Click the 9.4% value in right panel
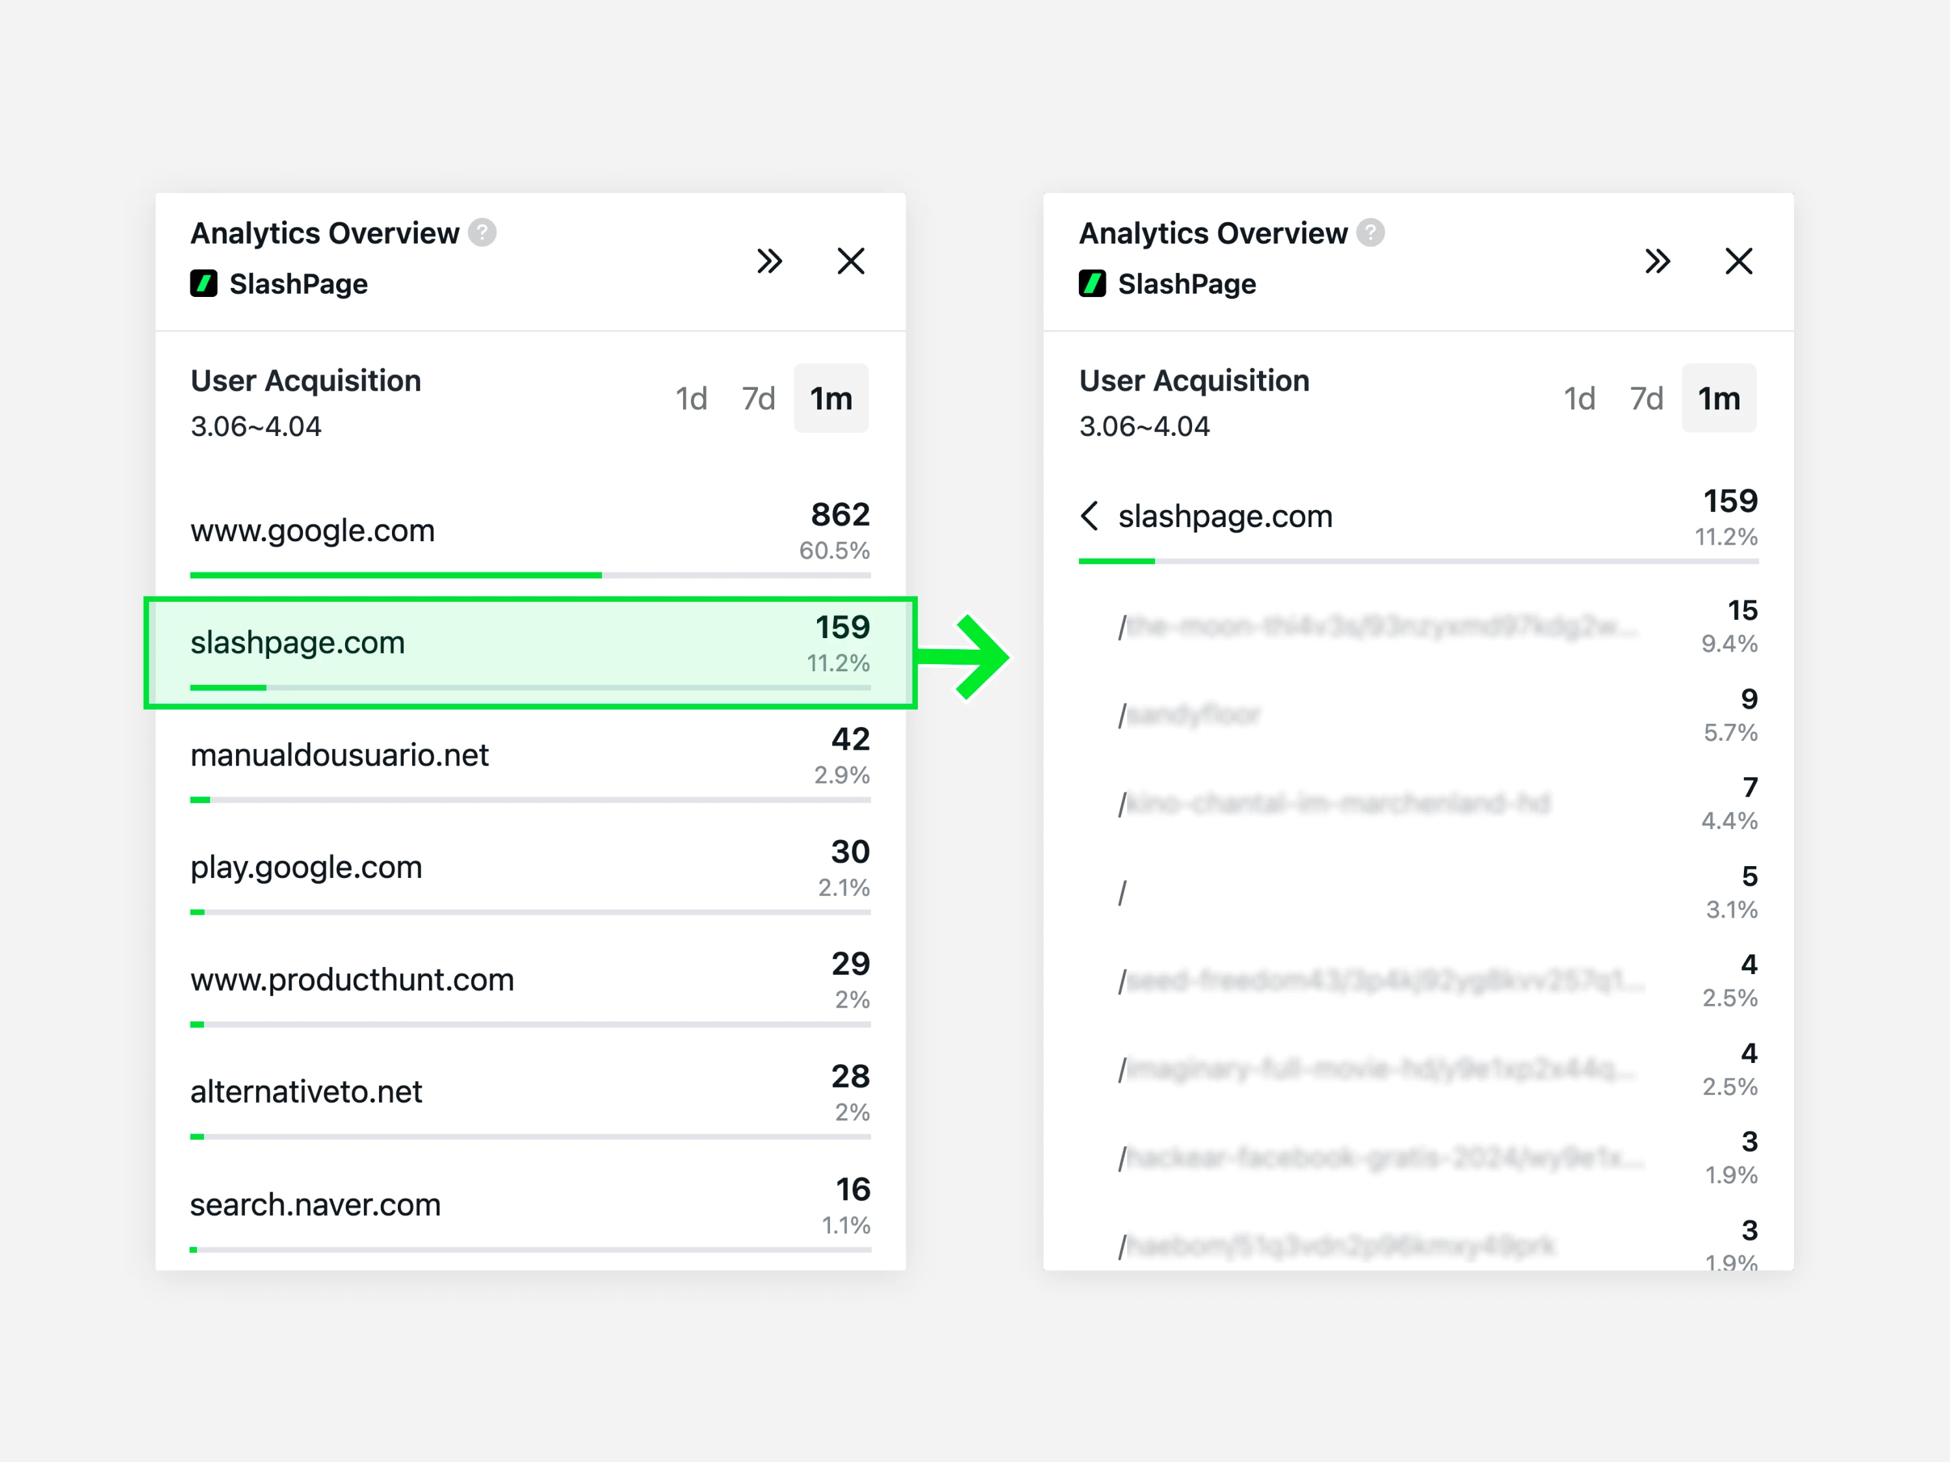Screen dimensions: 1950x1462 (1729, 643)
